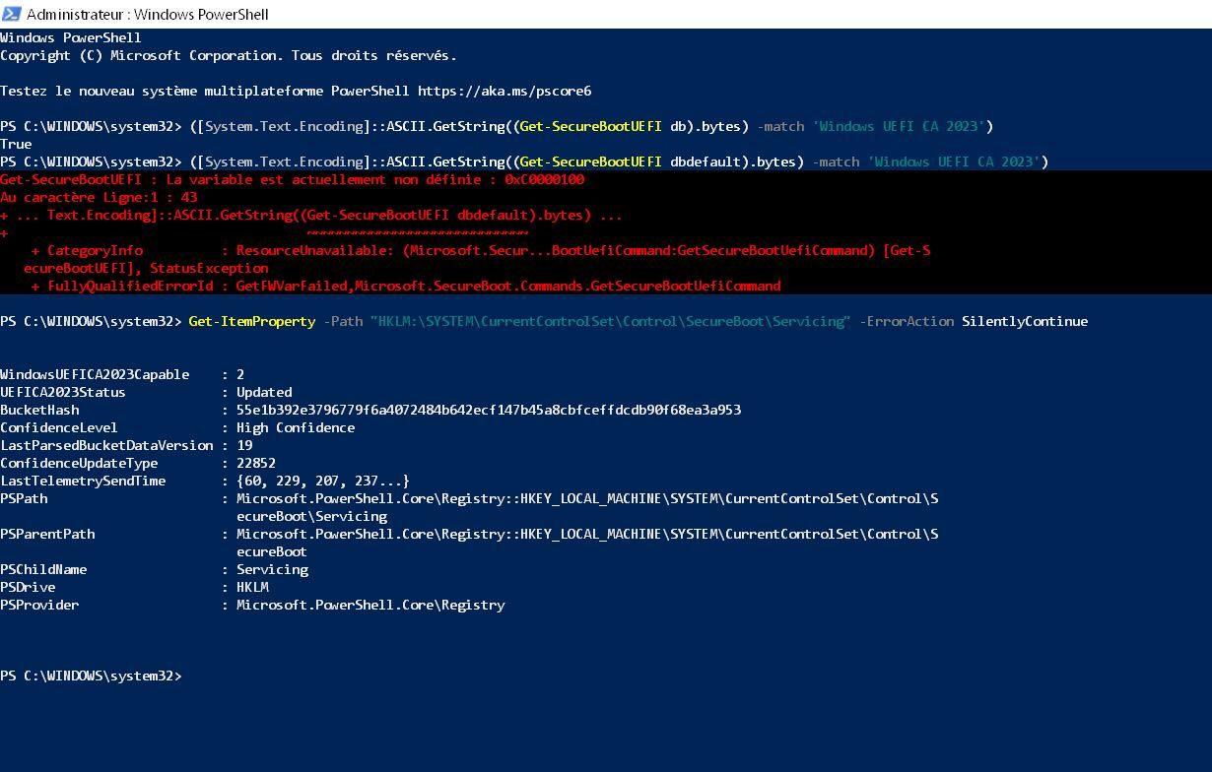The width and height of the screenshot is (1212, 772).
Task: Click the FullyQualifiedErrorId error line
Action: pos(406,286)
